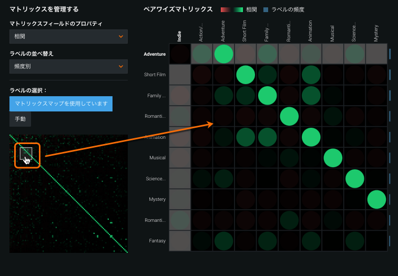
Task: Click the red-green 相関 legend gradient
Action: [232, 9]
